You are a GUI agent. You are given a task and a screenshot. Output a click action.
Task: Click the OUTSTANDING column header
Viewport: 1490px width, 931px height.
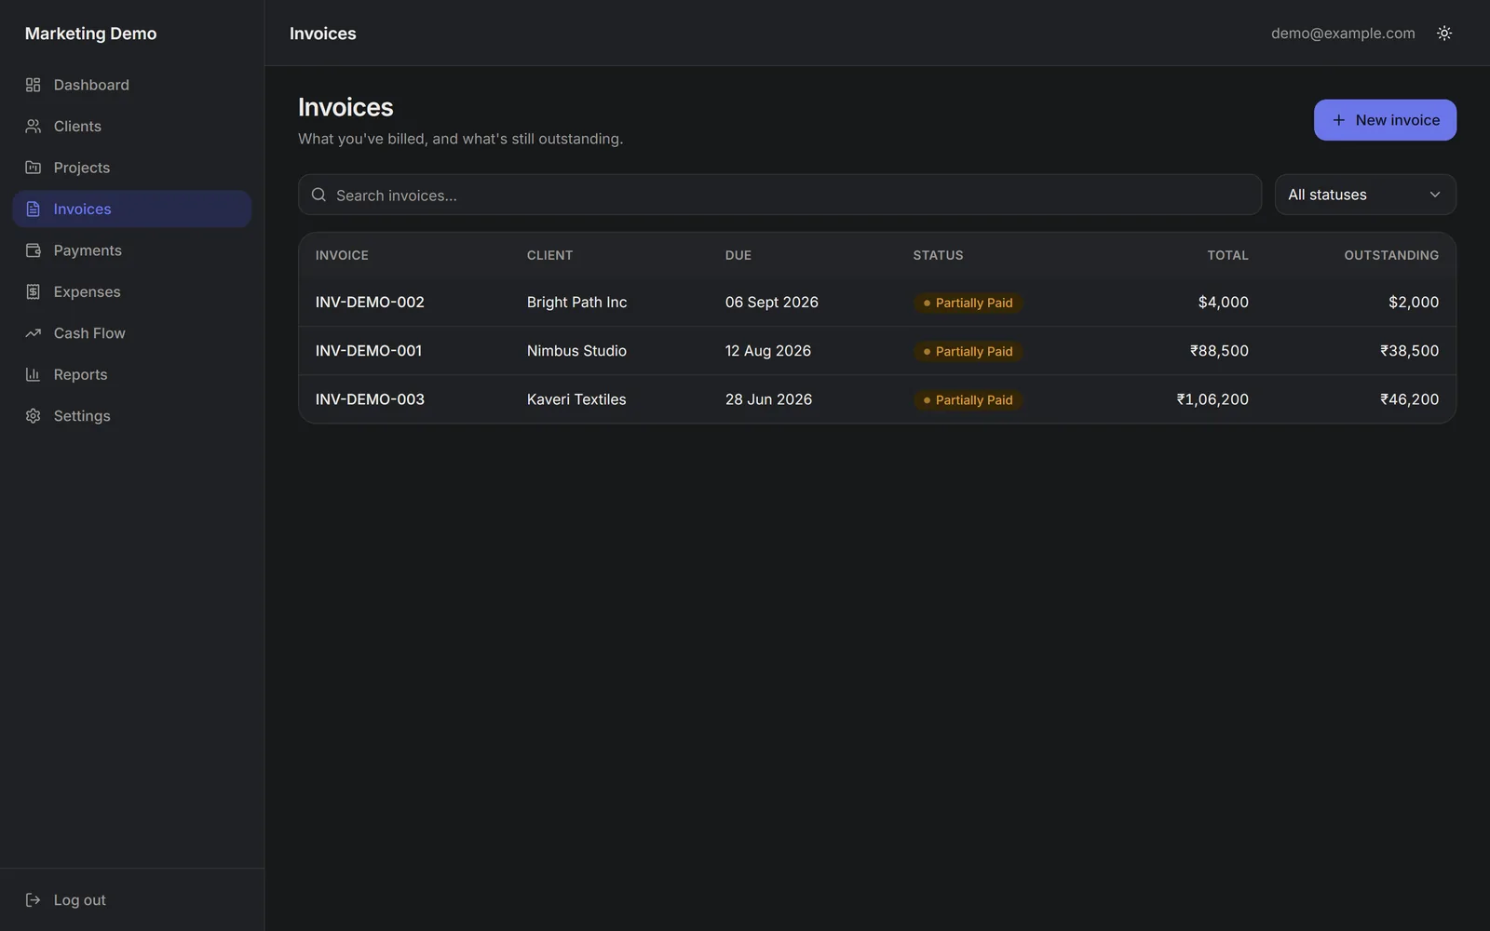click(1391, 255)
